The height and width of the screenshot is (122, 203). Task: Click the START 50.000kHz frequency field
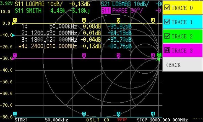[x=41, y=120]
